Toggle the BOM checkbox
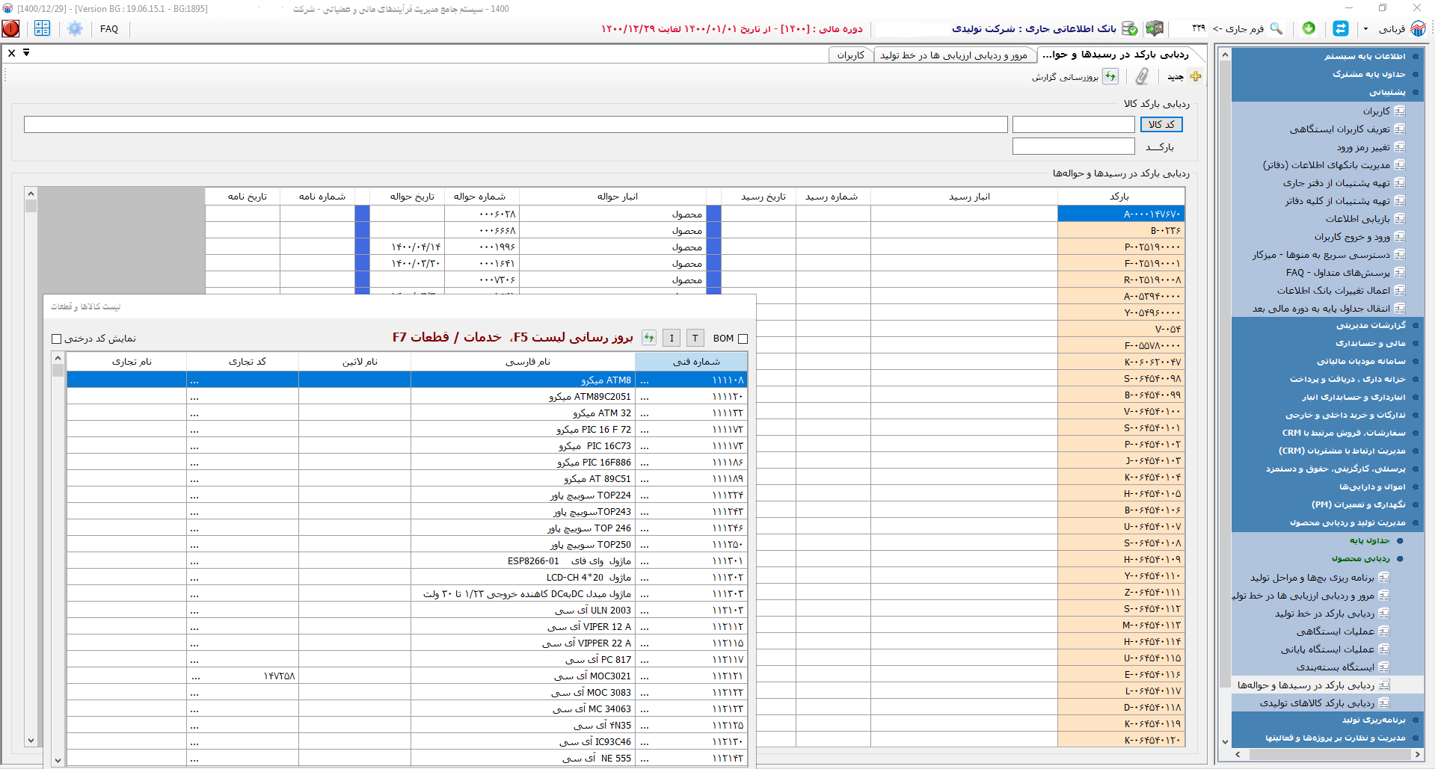The image size is (1435, 769). pyautogui.click(x=743, y=339)
